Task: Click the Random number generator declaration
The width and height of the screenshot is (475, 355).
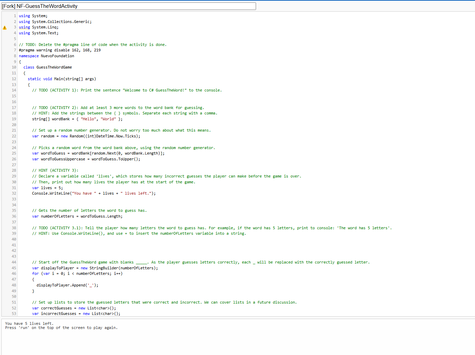Action: [86, 136]
